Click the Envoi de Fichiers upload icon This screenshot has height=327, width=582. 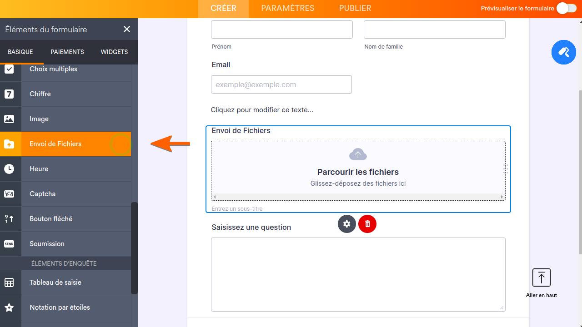(9, 144)
